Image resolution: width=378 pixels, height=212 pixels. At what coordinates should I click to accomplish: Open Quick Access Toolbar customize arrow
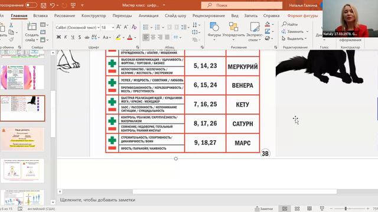[83, 5]
